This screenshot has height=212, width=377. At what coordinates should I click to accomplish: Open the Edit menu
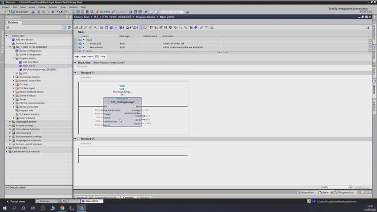coord(15,7)
